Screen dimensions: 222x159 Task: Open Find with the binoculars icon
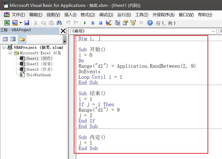tap(59, 23)
